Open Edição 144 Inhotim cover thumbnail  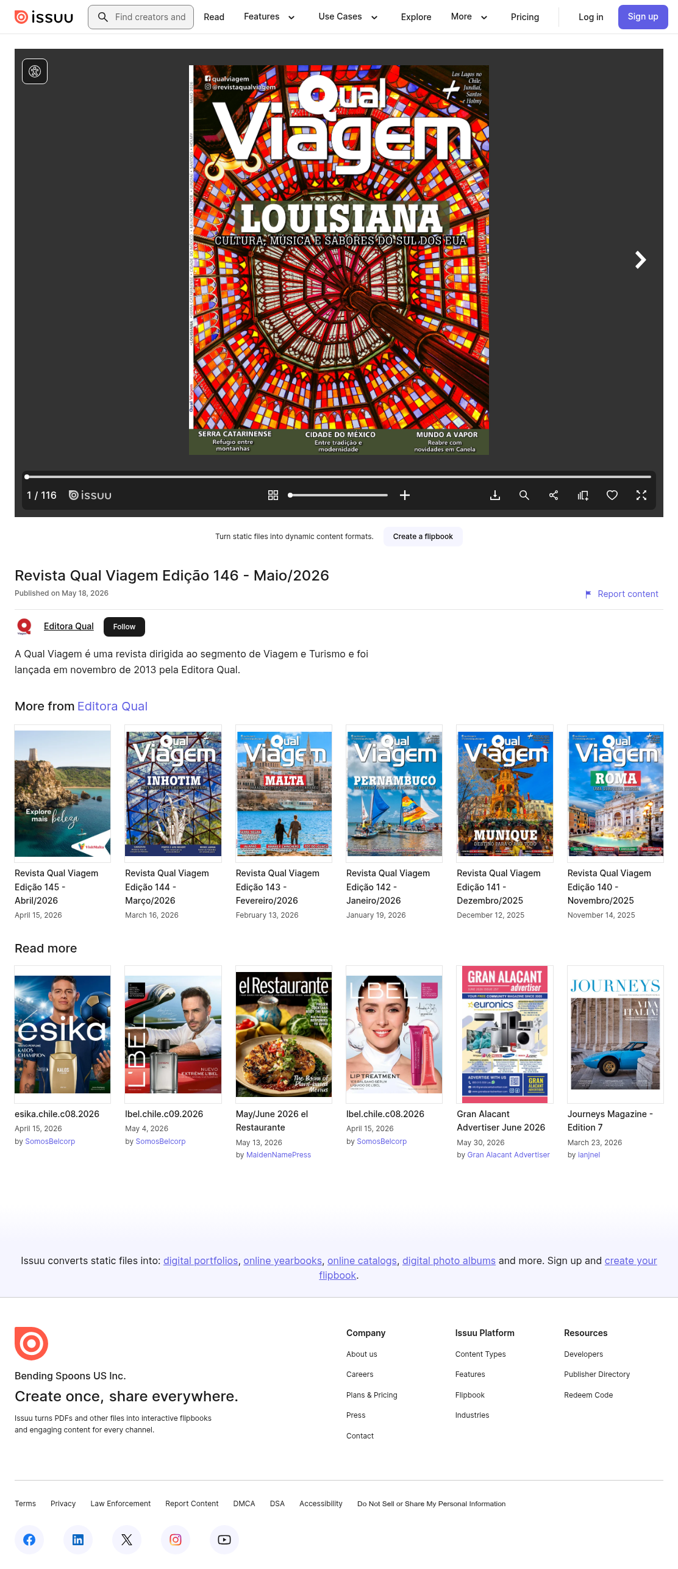pyautogui.click(x=173, y=793)
